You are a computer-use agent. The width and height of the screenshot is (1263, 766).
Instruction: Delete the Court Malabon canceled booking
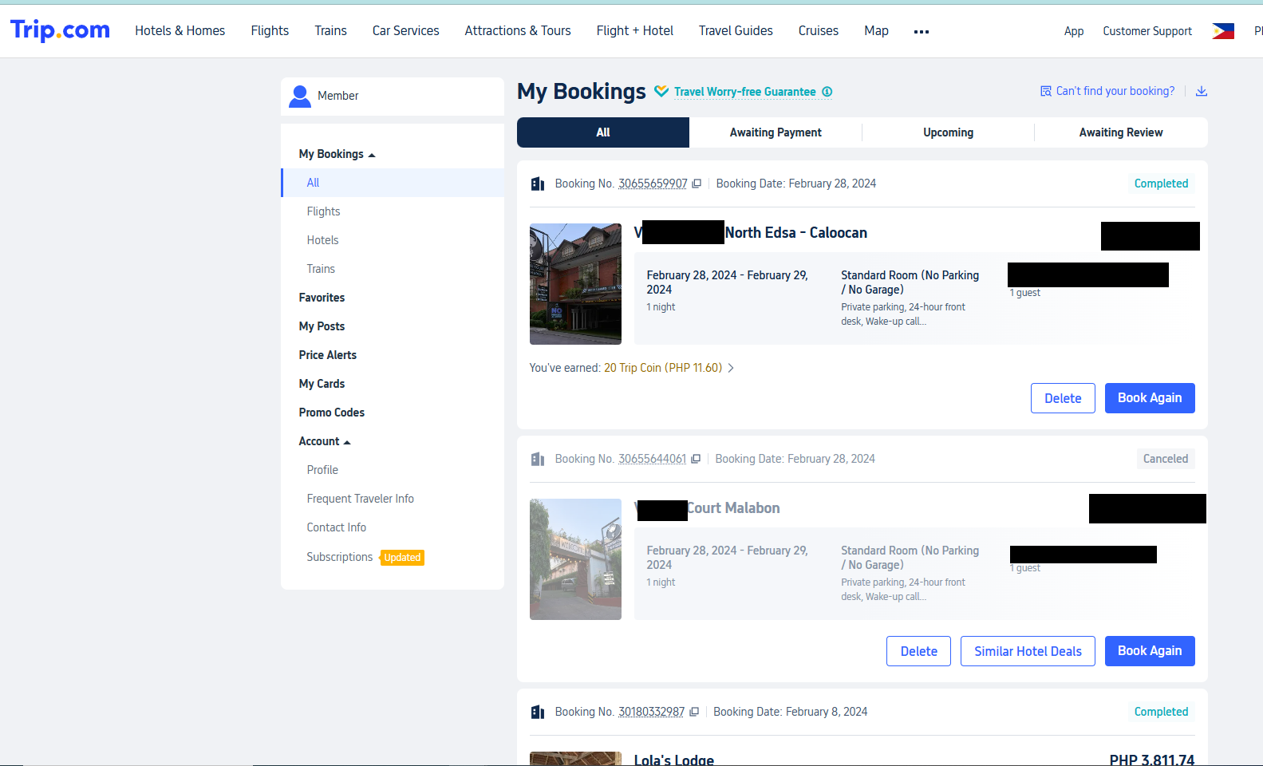click(x=918, y=651)
